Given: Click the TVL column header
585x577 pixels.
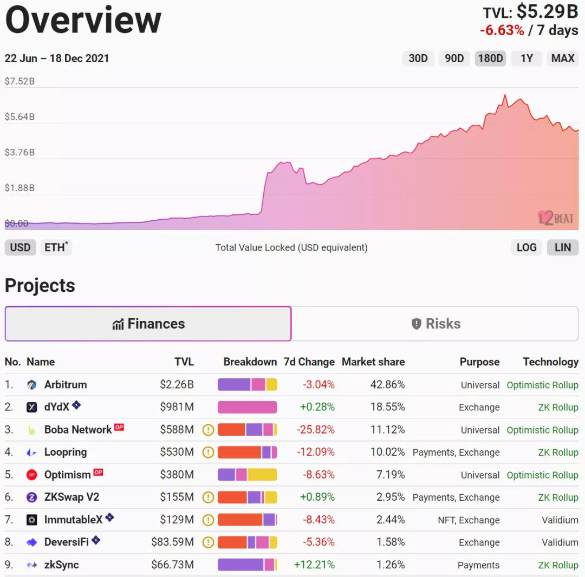Looking at the screenshot, I should pos(184,362).
